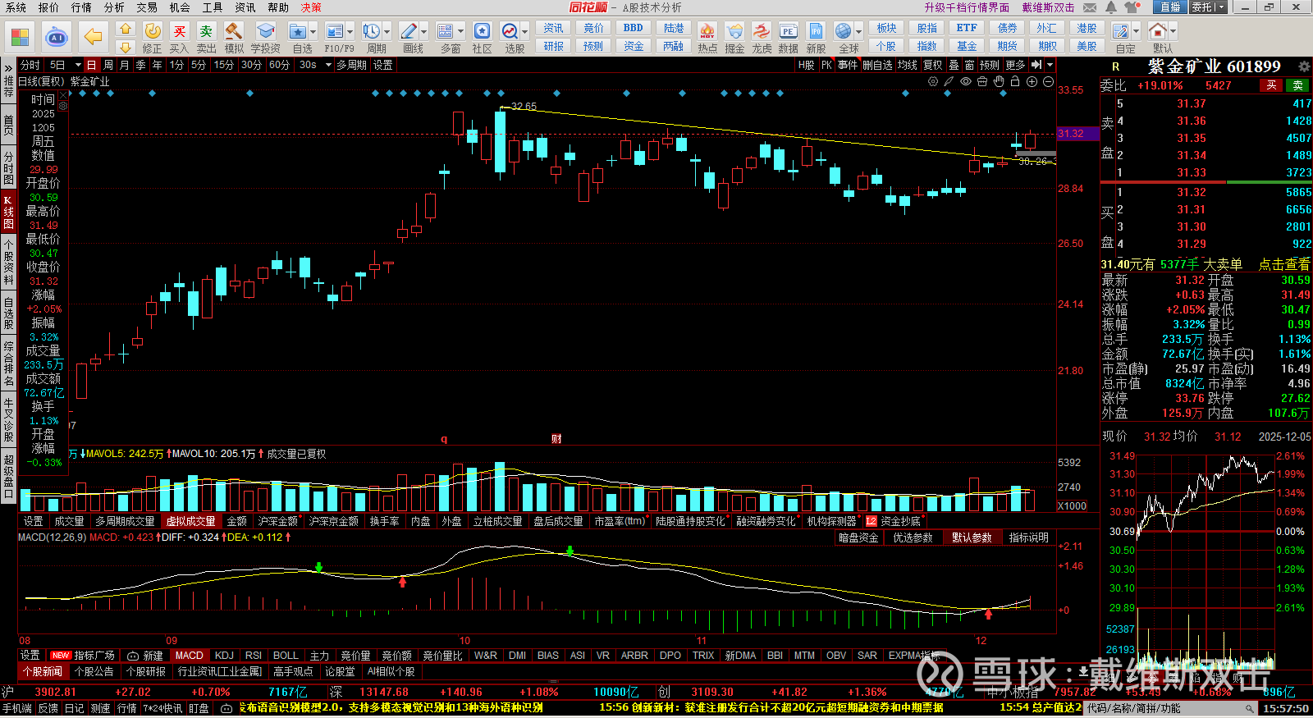The height and width of the screenshot is (718, 1313).
Task: Click the orange back arrow icon
Action: point(94,38)
